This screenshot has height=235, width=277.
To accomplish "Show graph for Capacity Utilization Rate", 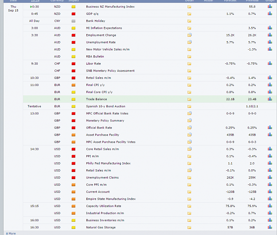I will tap(270, 206).
